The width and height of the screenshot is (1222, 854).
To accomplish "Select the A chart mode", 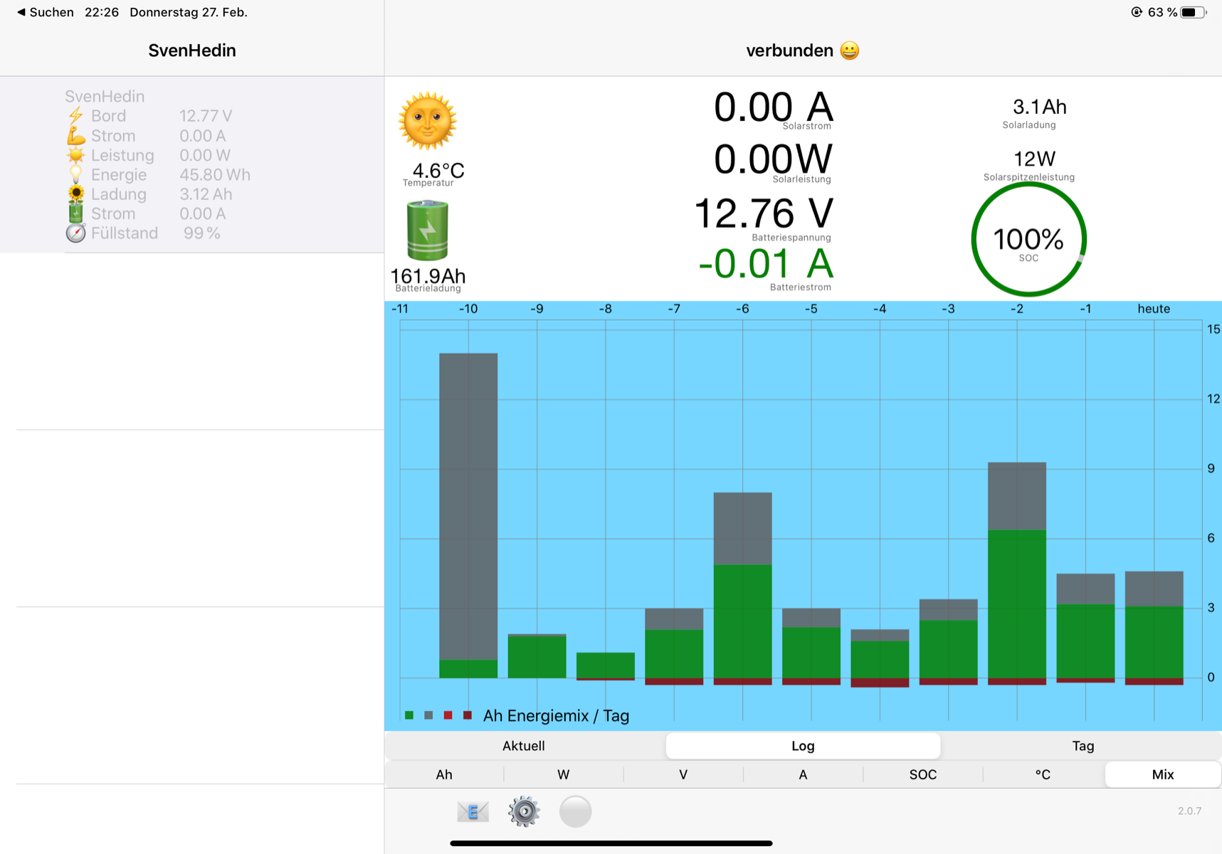I will pyautogui.click(x=803, y=774).
